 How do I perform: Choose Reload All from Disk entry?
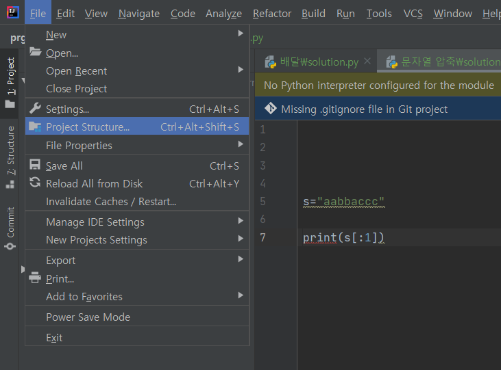(137, 184)
